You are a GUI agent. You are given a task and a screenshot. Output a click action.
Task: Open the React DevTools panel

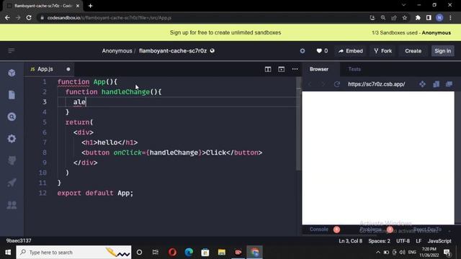tap(427, 230)
